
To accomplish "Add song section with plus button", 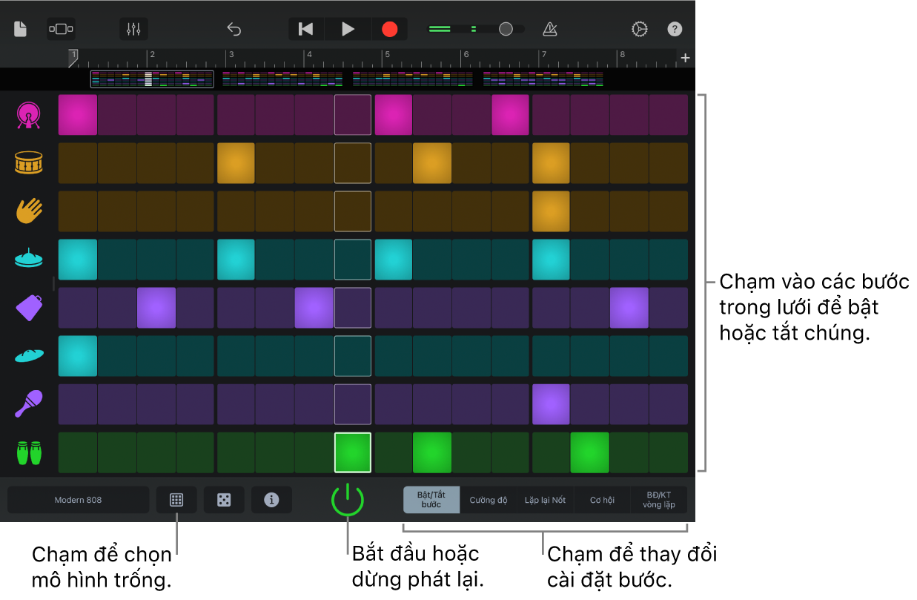I will (x=685, y=58).
